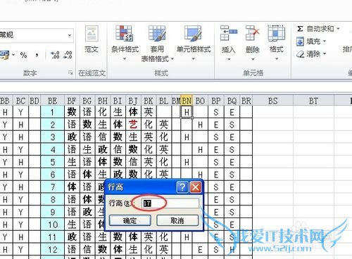Select the red 艺 cell in column BJ
This screenshot has height=259, width=352.
[x=133, y=125]
